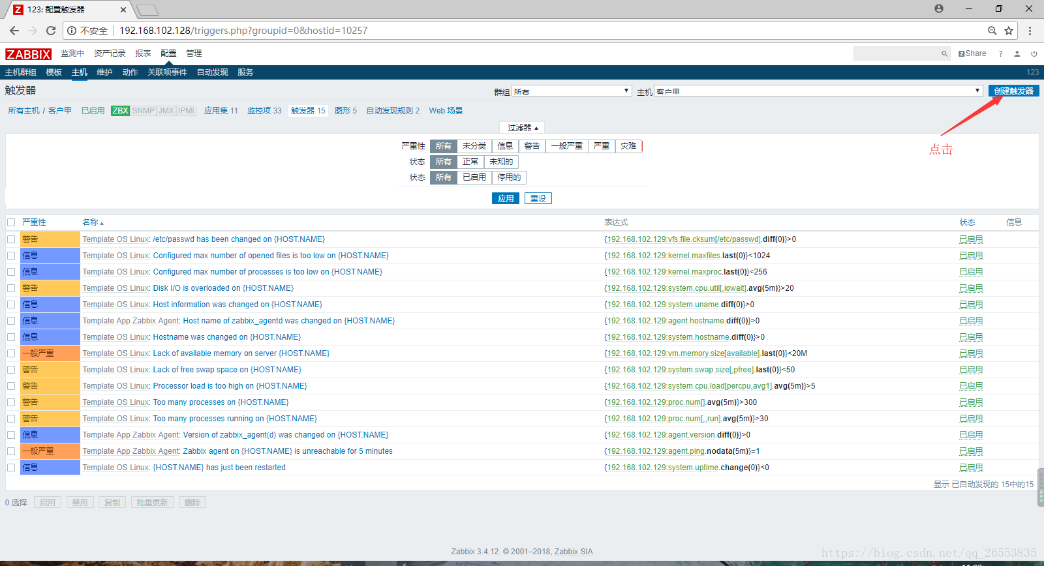Screen dimensions: 1044x566
Task: Open the Discovery rules 2 link
Action: (x=393, y=111)
